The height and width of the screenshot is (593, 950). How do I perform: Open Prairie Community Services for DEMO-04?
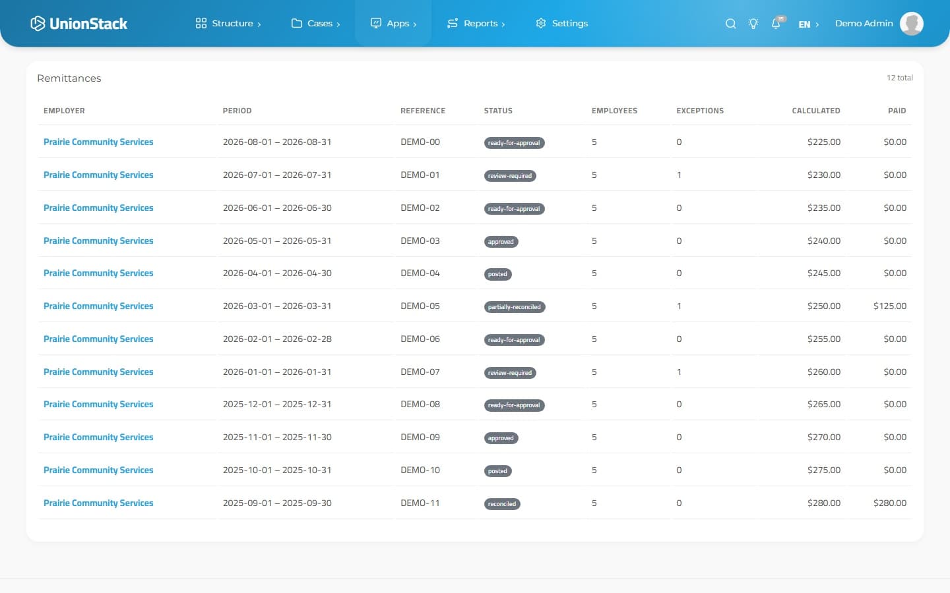point(98,273)
